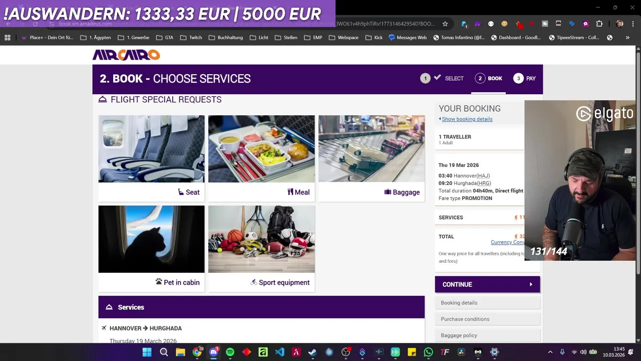This screenshot has height=361, width=641.
Task: Click Flight Special Requests cloche icon
Action: click(103, 99)
